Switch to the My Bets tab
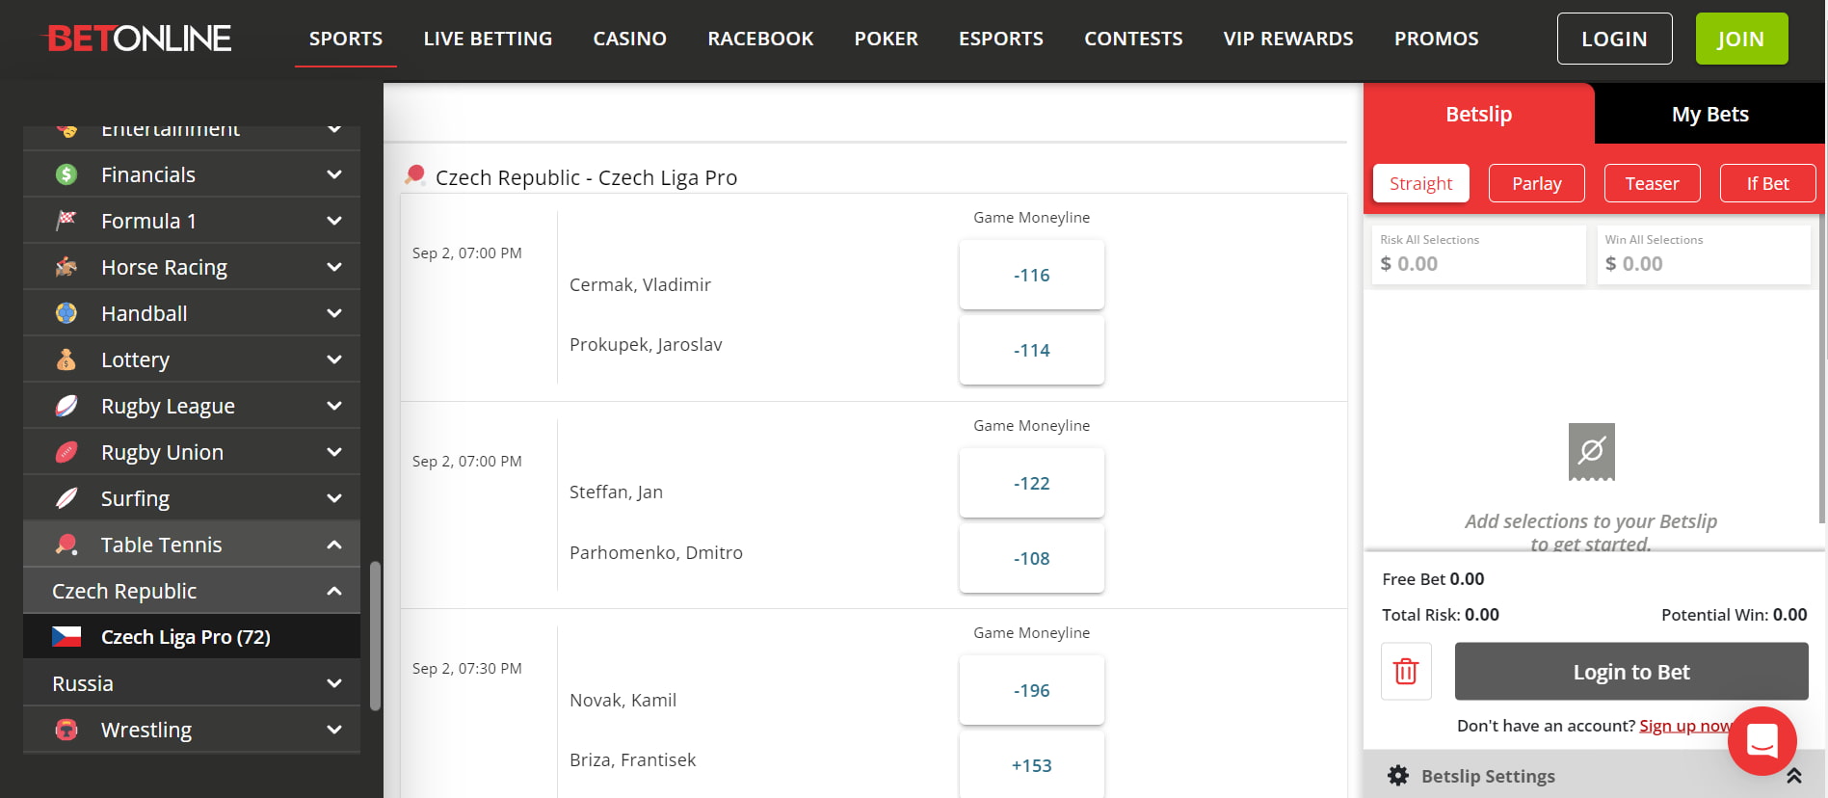The image size is (1828, 798). (1710, 114)
